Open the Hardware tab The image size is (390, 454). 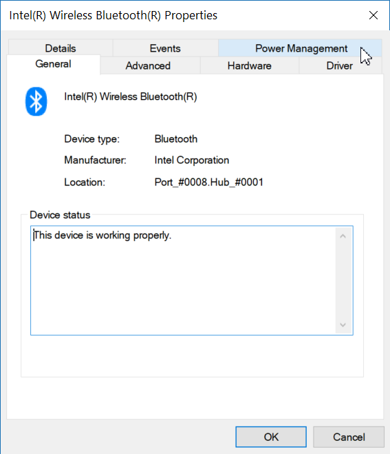(x=249, y=65)
